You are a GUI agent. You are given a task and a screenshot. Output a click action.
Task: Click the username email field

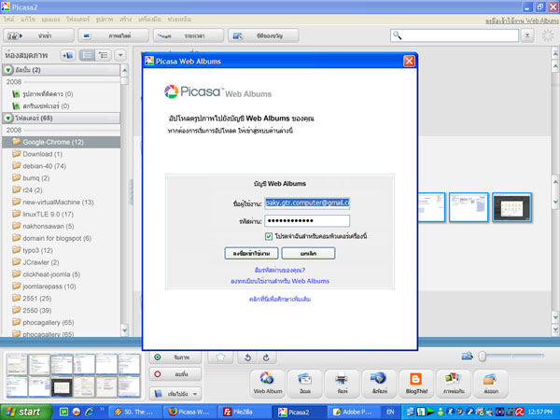pyautogui.click(x=307, y=203)
